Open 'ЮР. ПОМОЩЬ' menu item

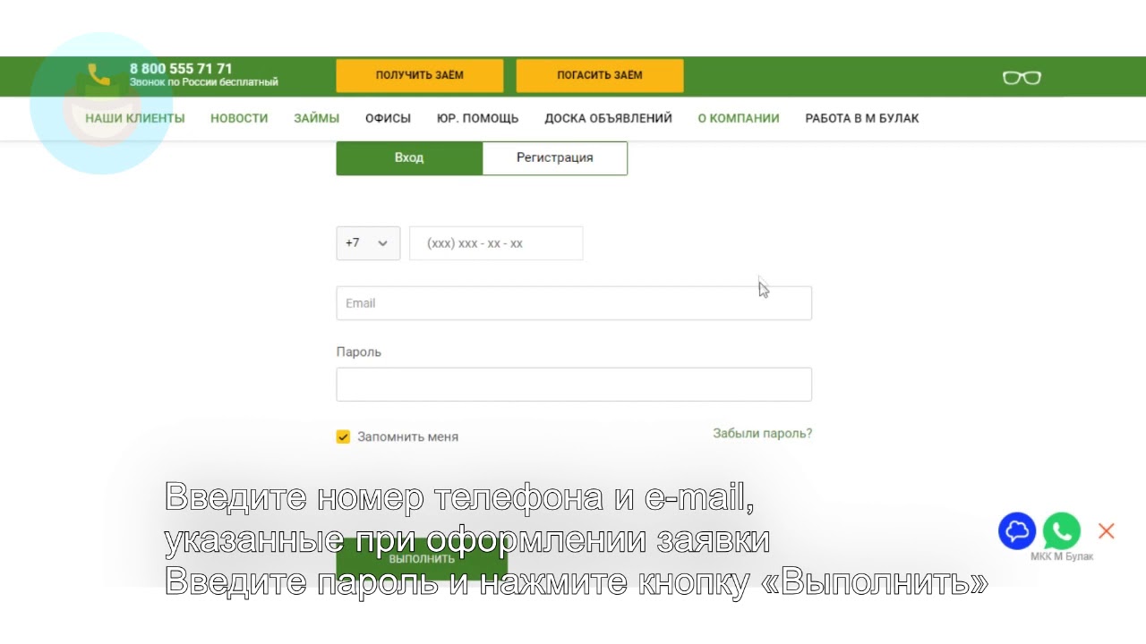click(x=478, y=118)
